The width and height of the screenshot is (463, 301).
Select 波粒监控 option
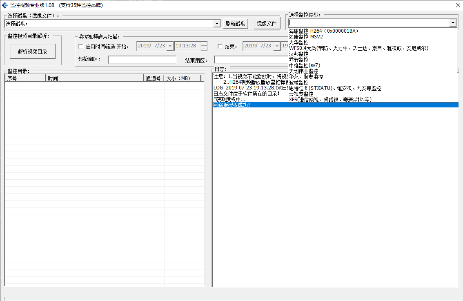[x=373, y=82]
